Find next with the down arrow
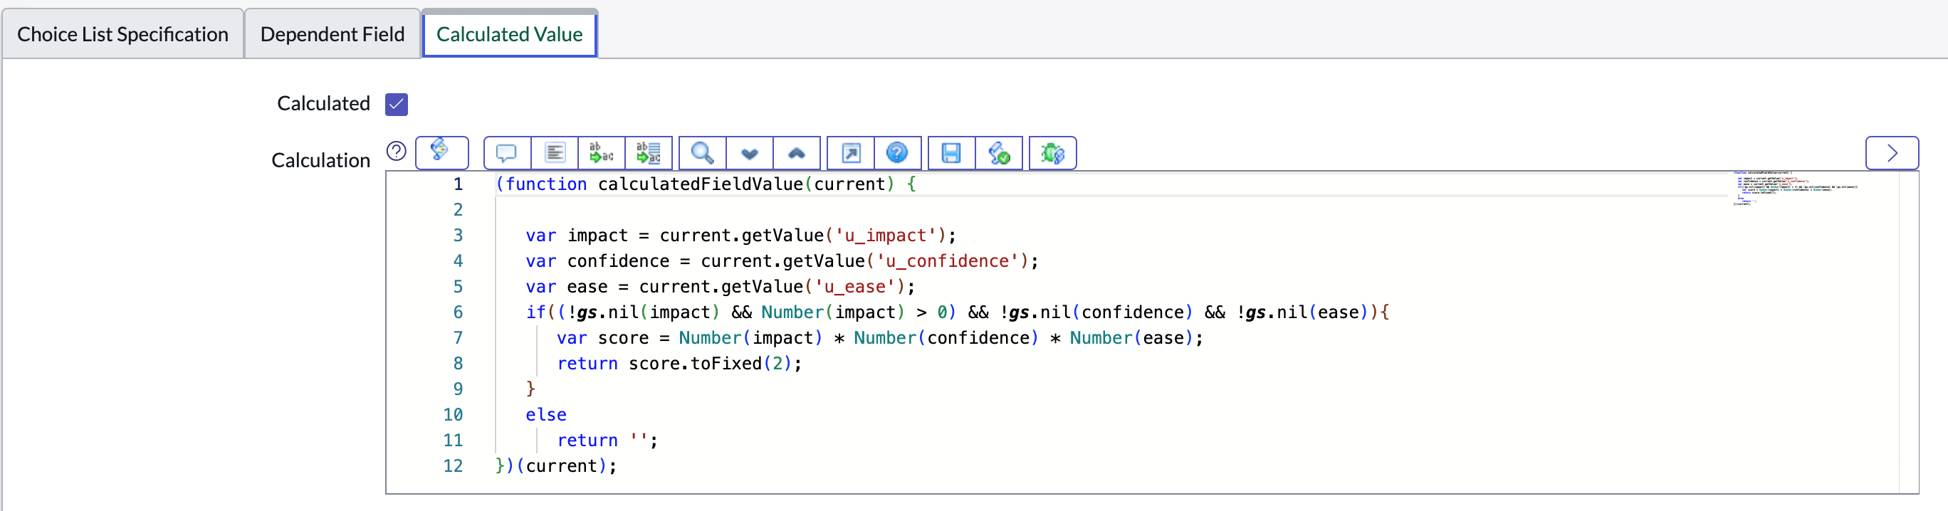 (x=750, y=154)
